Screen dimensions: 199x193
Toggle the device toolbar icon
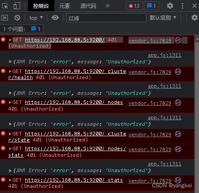click(x=17, y=6)
